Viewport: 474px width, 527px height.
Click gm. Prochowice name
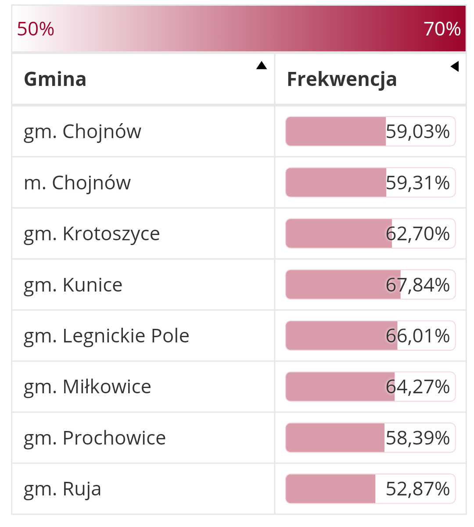click(95, 438)
